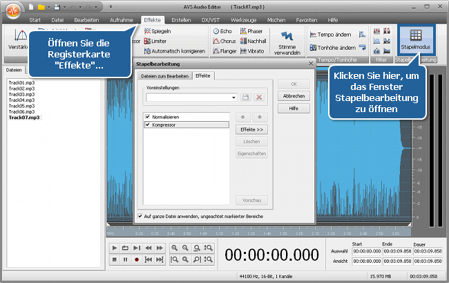Switch to the Aufnahme tab
The height and width of the screenshot is (283, 449).
(122, 20)
